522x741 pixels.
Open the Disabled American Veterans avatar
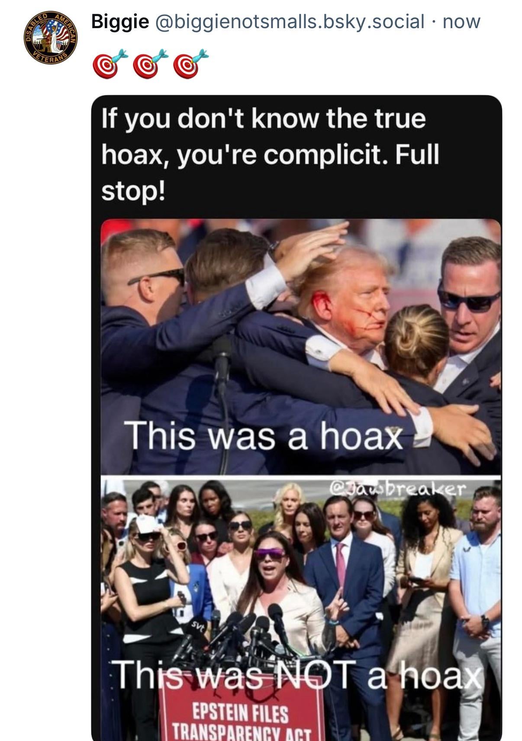[x=50, y=38]
